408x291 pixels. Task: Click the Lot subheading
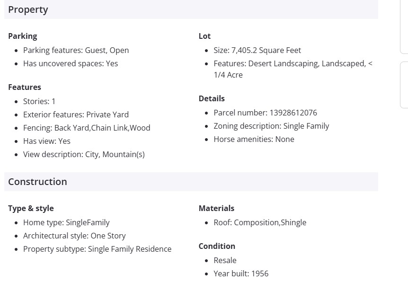pyautogui.click(x=204, y=36)
